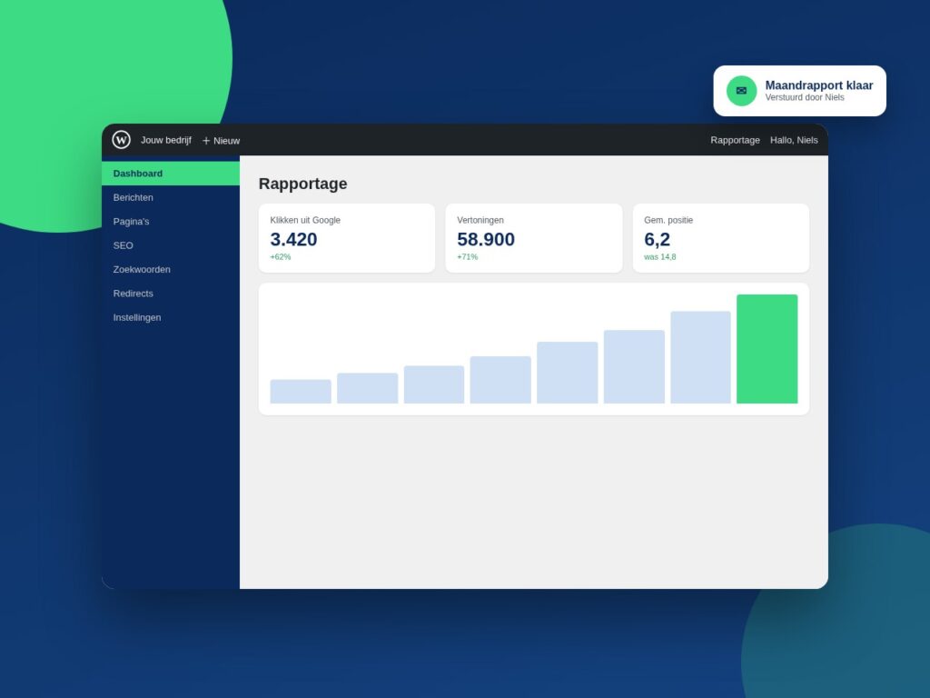Click the +71% change label

[x=468, y=257]
